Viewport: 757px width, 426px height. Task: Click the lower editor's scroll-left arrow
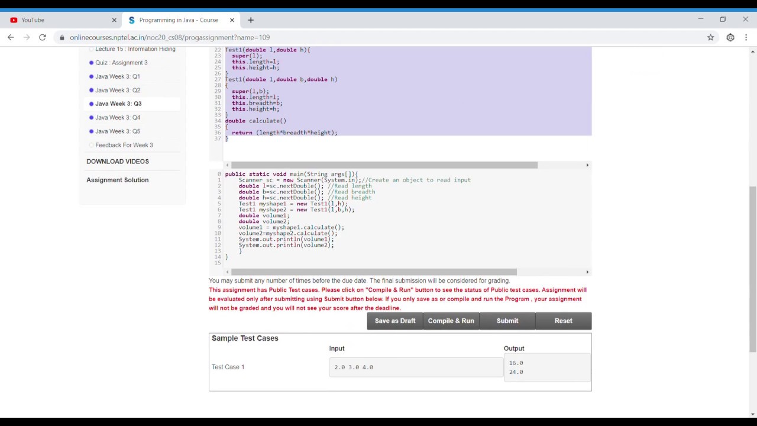pos(228,272)
